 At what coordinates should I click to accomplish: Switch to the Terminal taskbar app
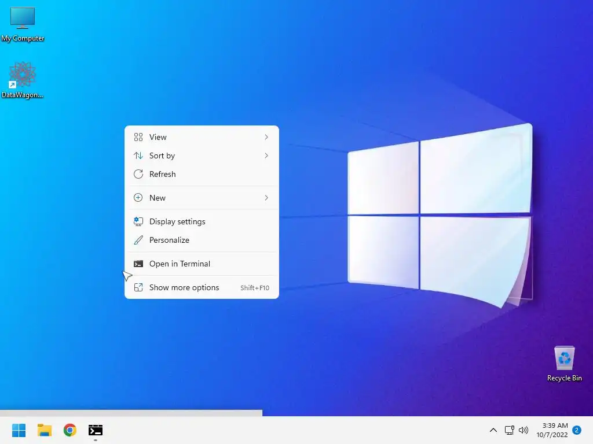coord(96,430)
